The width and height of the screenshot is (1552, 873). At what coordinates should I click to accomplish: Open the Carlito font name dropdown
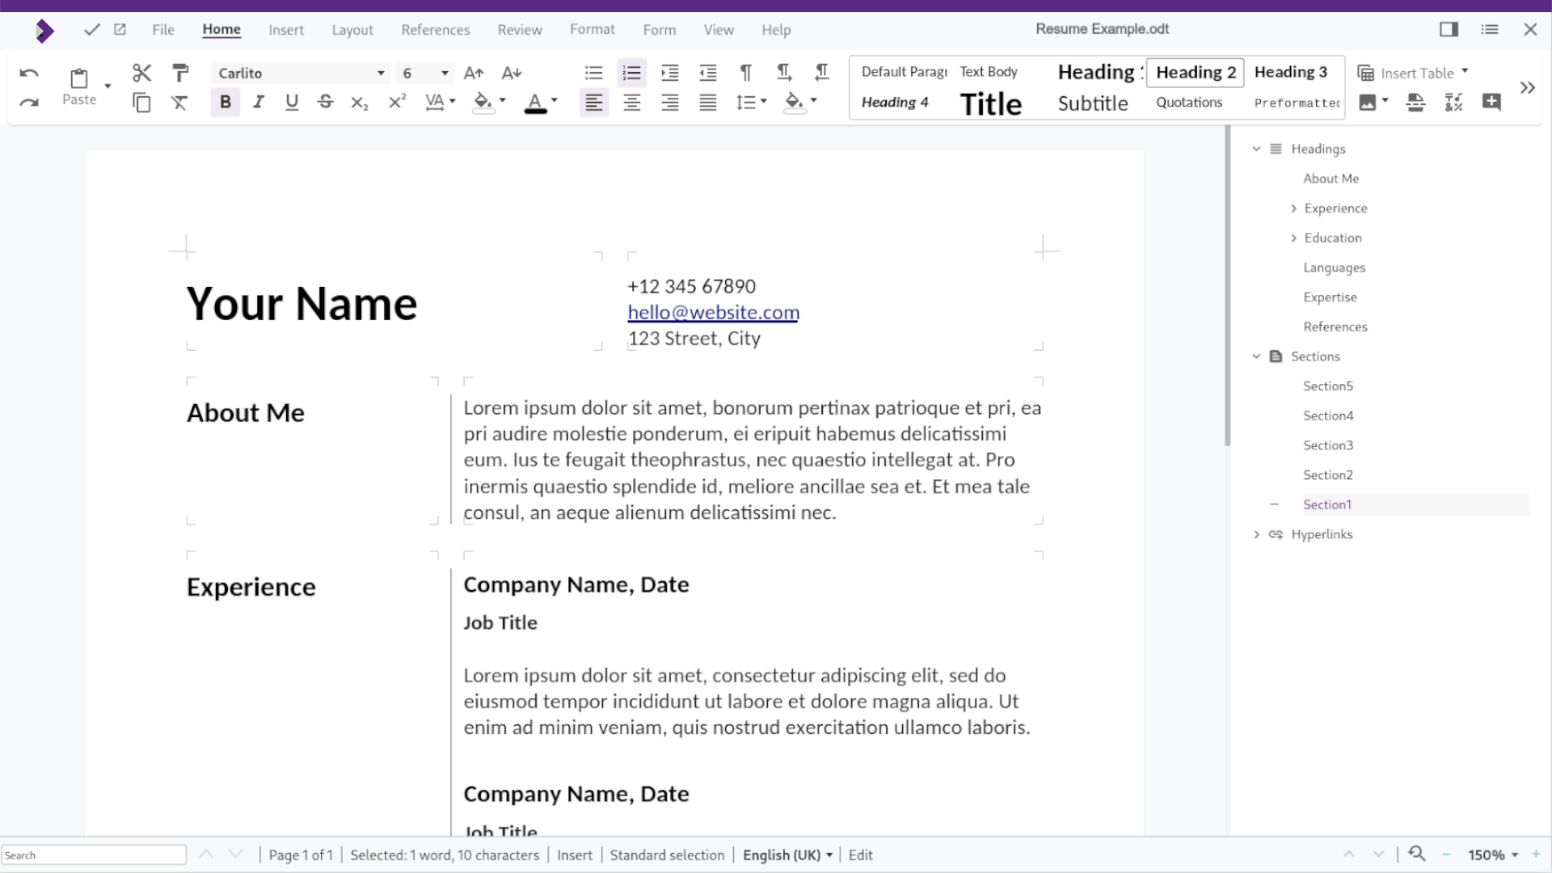point(381,74)
